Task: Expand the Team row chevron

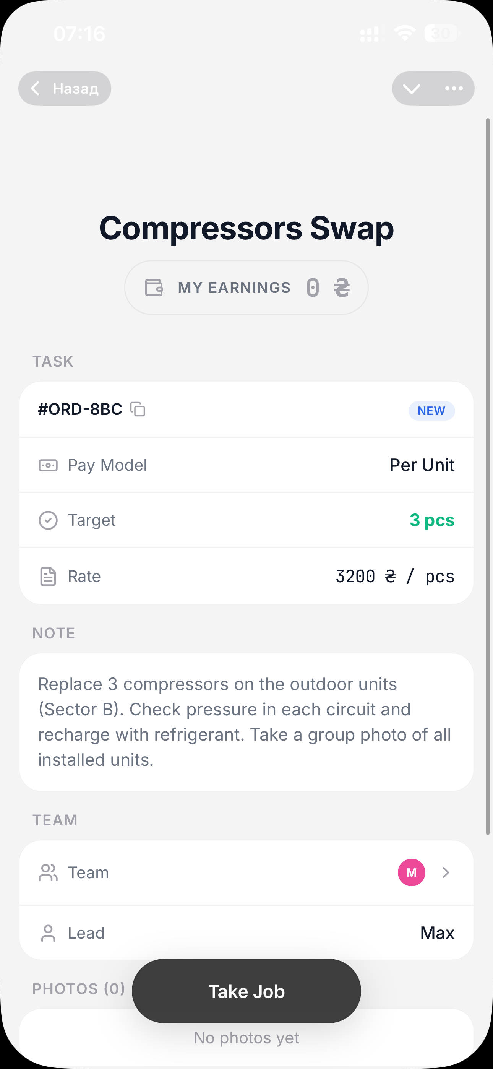Action: point(446,872)
